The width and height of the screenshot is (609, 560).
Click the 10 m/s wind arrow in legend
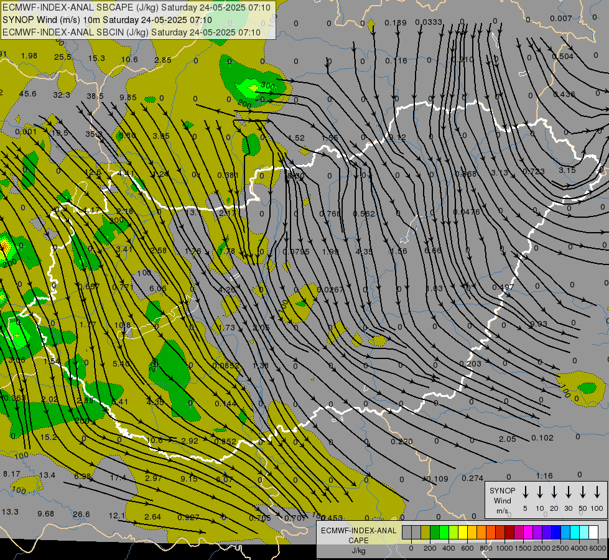[539, 492]
